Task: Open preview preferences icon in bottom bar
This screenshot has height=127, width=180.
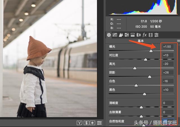Action: click(x=99, y=123)
